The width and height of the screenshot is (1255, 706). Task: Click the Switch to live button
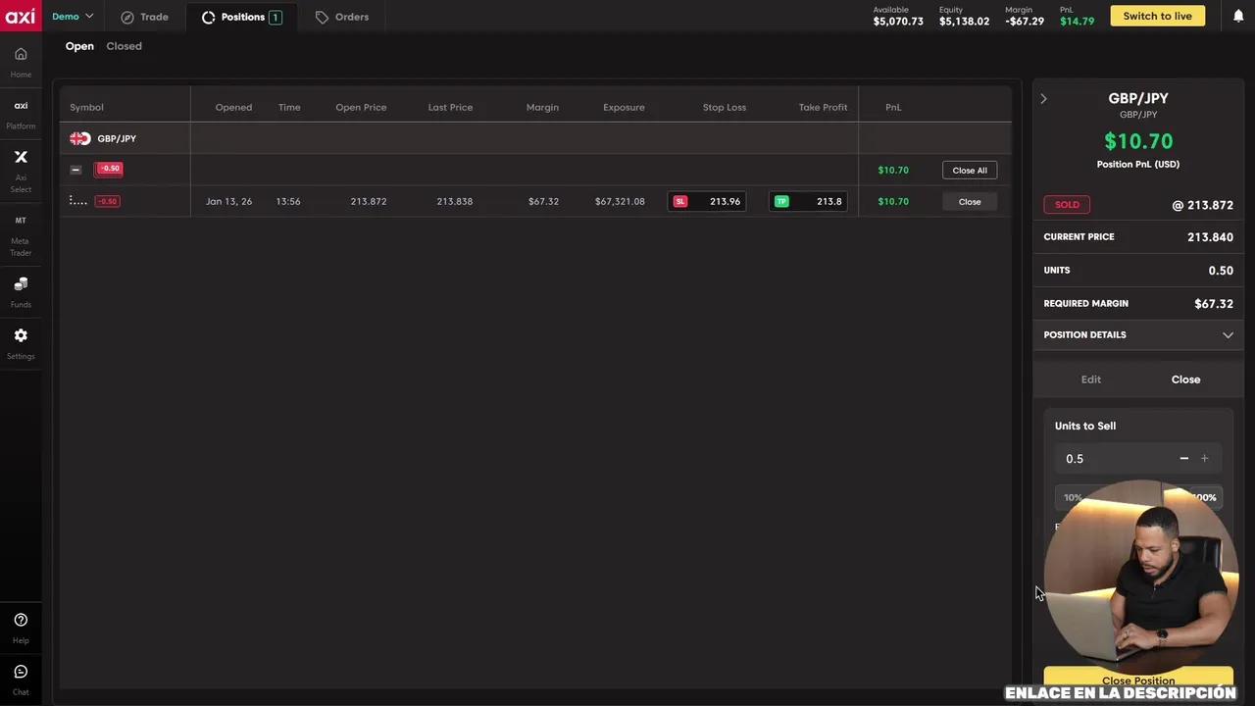(1157, 17)
